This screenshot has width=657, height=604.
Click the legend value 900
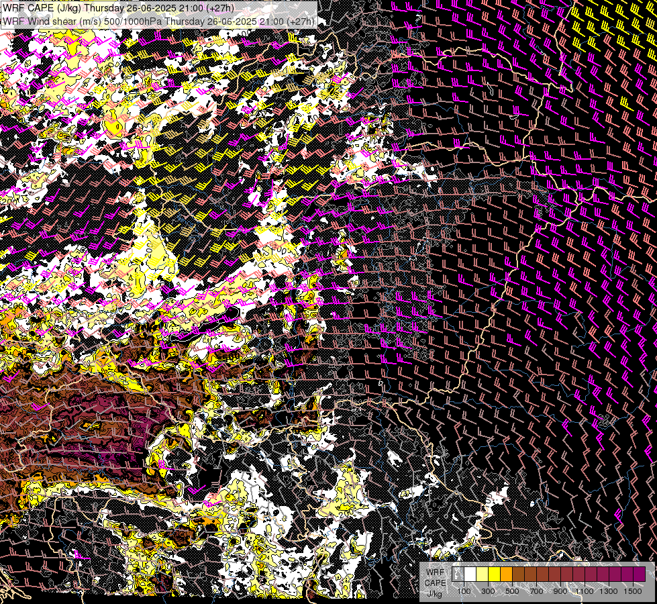coord(560,591)
